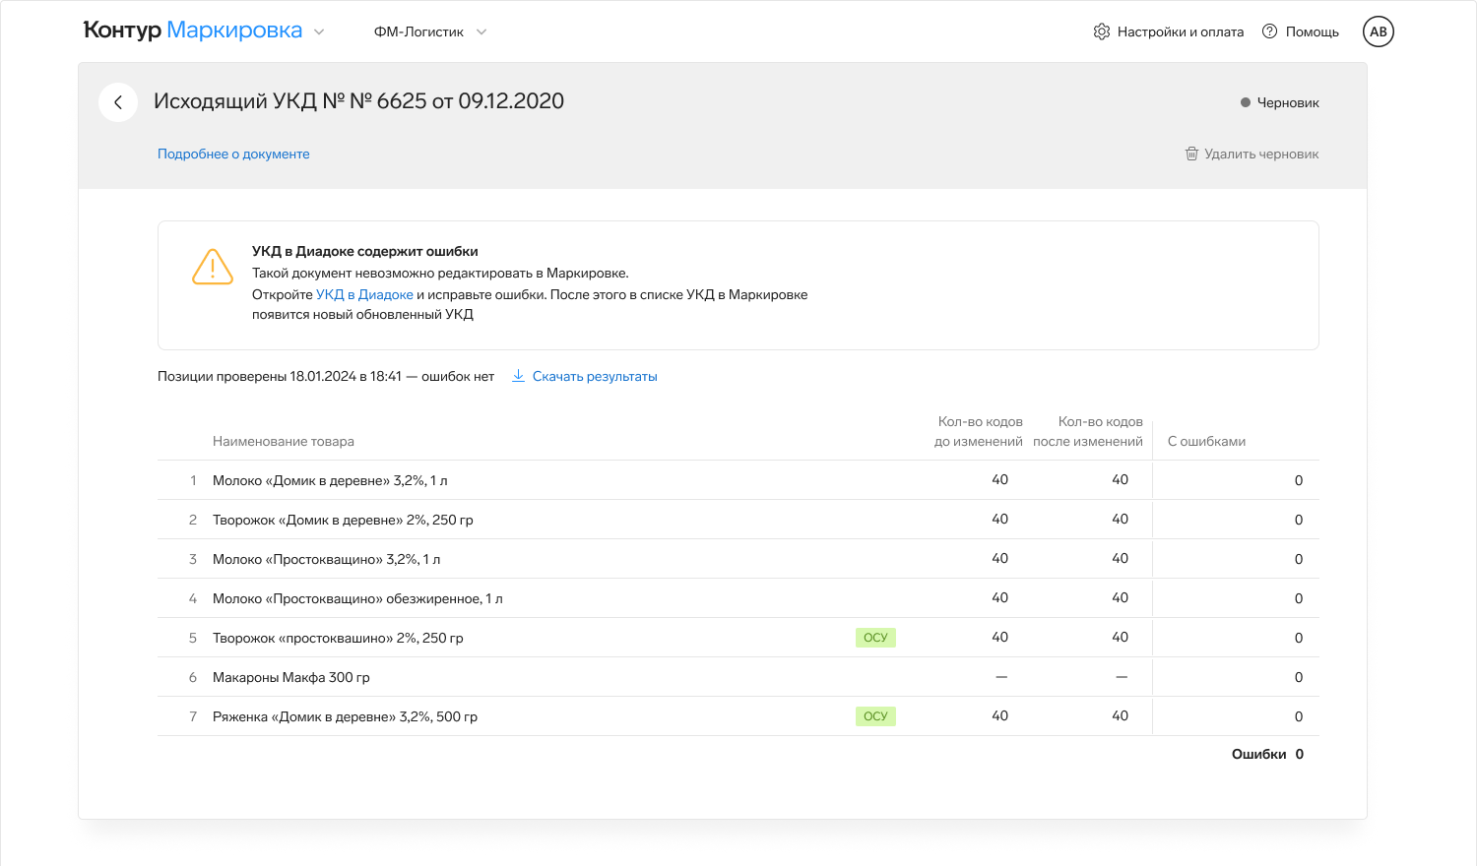Select row Макароны Макфа 300 гр
The width and height of the screenshot is (1477, 866).
[x=738, y=677]
